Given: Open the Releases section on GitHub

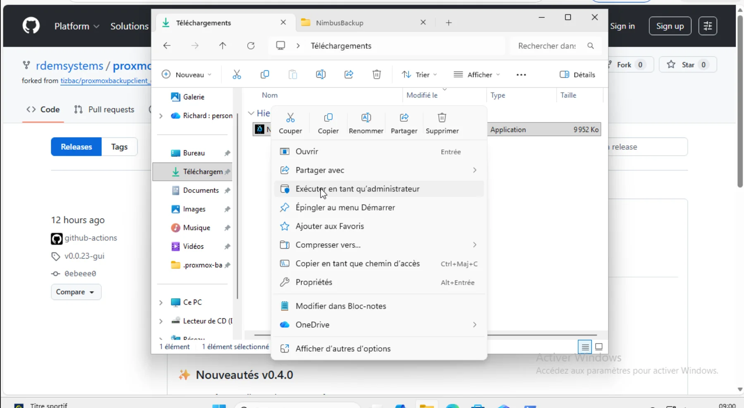Looking at the screenshot, I should point(76,146).
